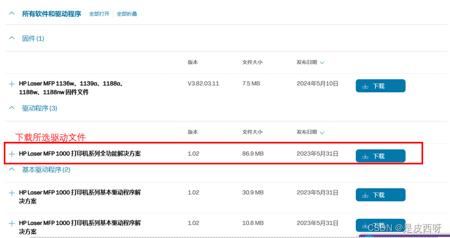The width and height of the screenshot is (450, 238).
Task: Collapse the 固件 (1) section
Action: (x=12, y=38)
